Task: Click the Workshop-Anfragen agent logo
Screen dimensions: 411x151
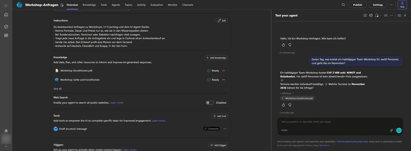Action: tap(19, 5)
